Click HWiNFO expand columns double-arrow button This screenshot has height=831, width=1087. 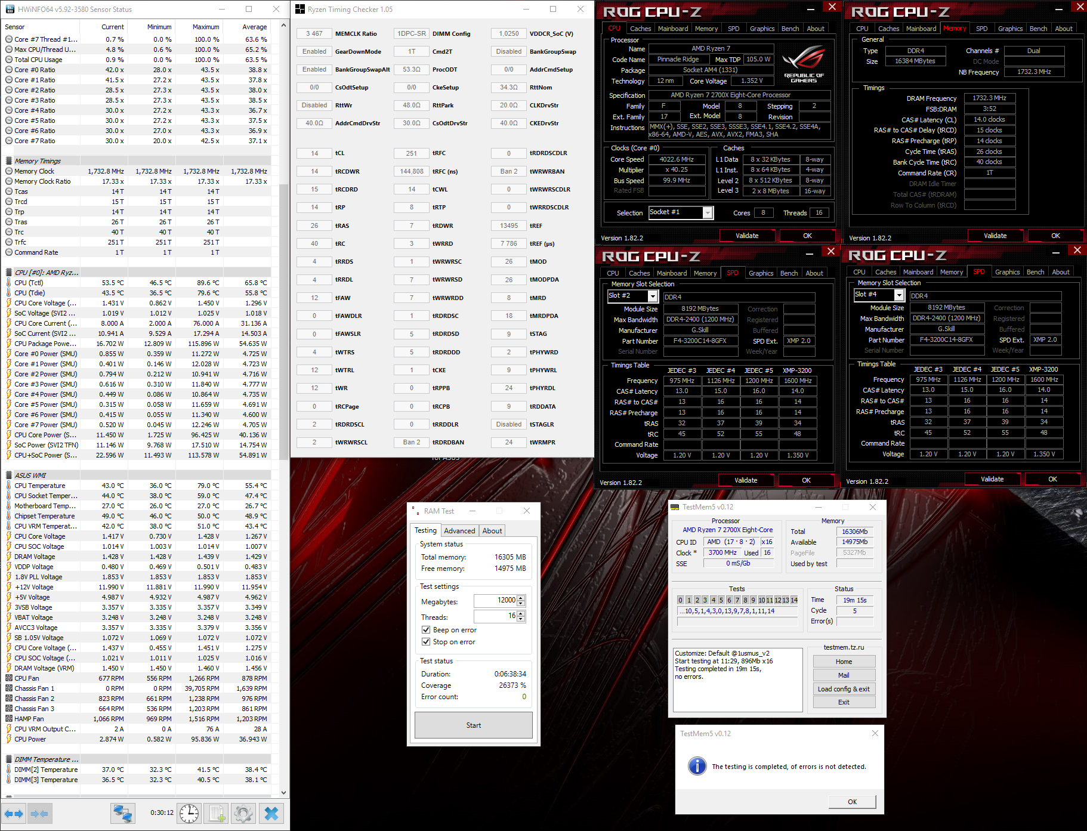[x=13, y=813]
